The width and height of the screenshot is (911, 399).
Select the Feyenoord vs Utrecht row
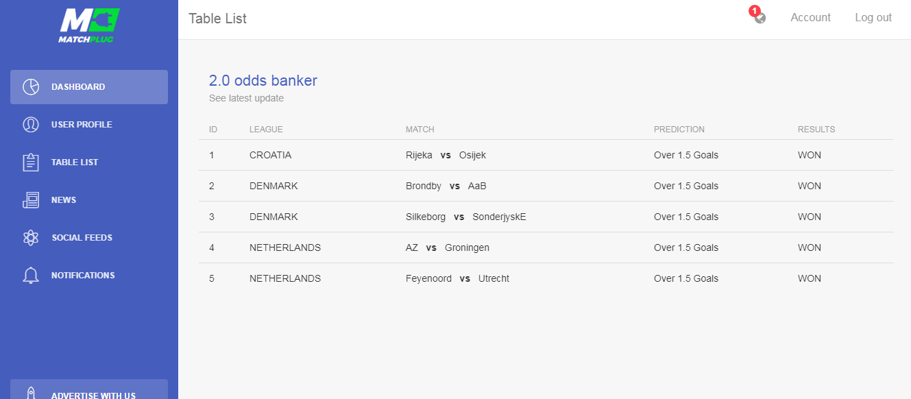[x=457, y=278]
